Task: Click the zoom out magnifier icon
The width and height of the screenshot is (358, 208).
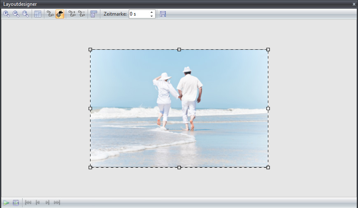Action: (16, 14)
